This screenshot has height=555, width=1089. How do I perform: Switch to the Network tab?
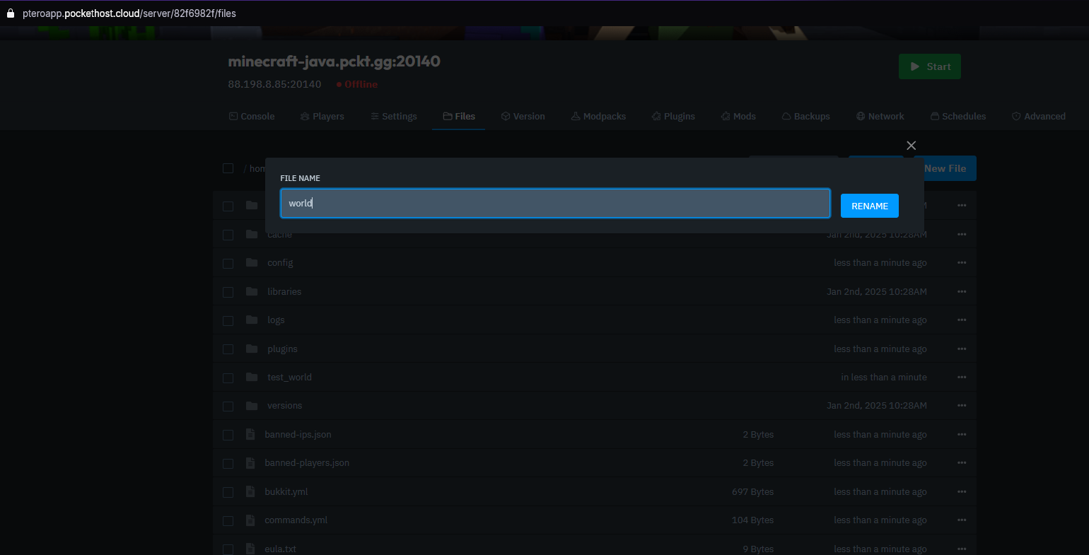[x=880, y=116]
